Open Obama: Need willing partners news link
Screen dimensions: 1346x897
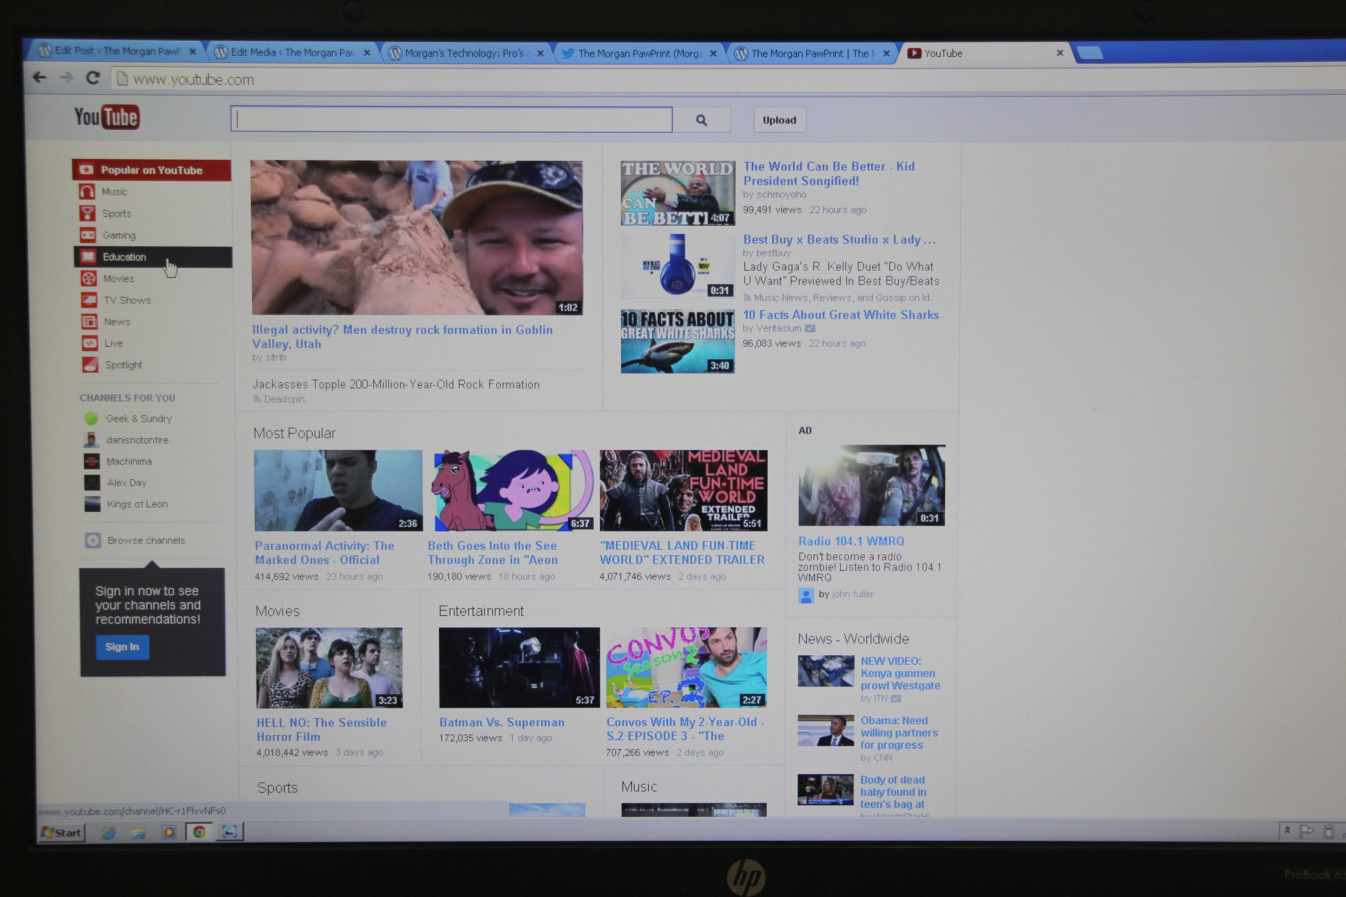899,733
